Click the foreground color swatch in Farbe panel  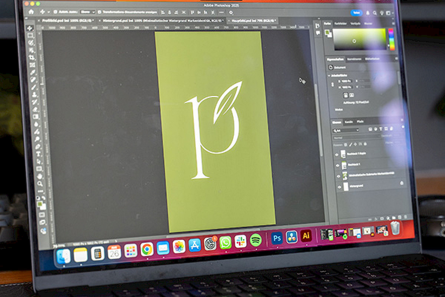click(327, 32)
